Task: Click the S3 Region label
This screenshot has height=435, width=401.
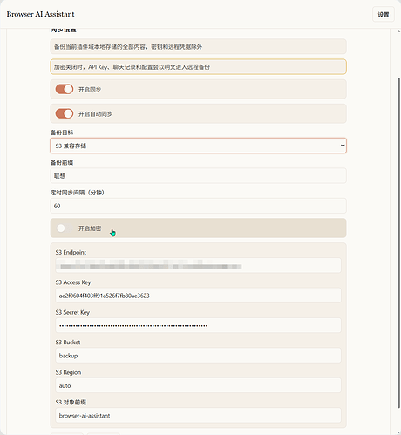Action: tap(68, 372)
